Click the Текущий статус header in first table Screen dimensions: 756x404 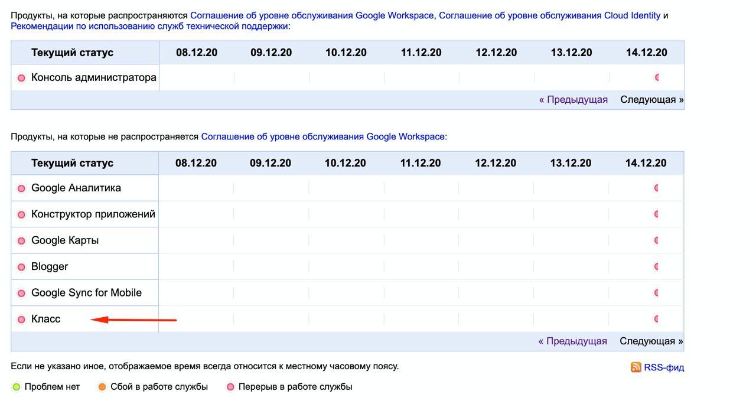[x=72, y=53]
